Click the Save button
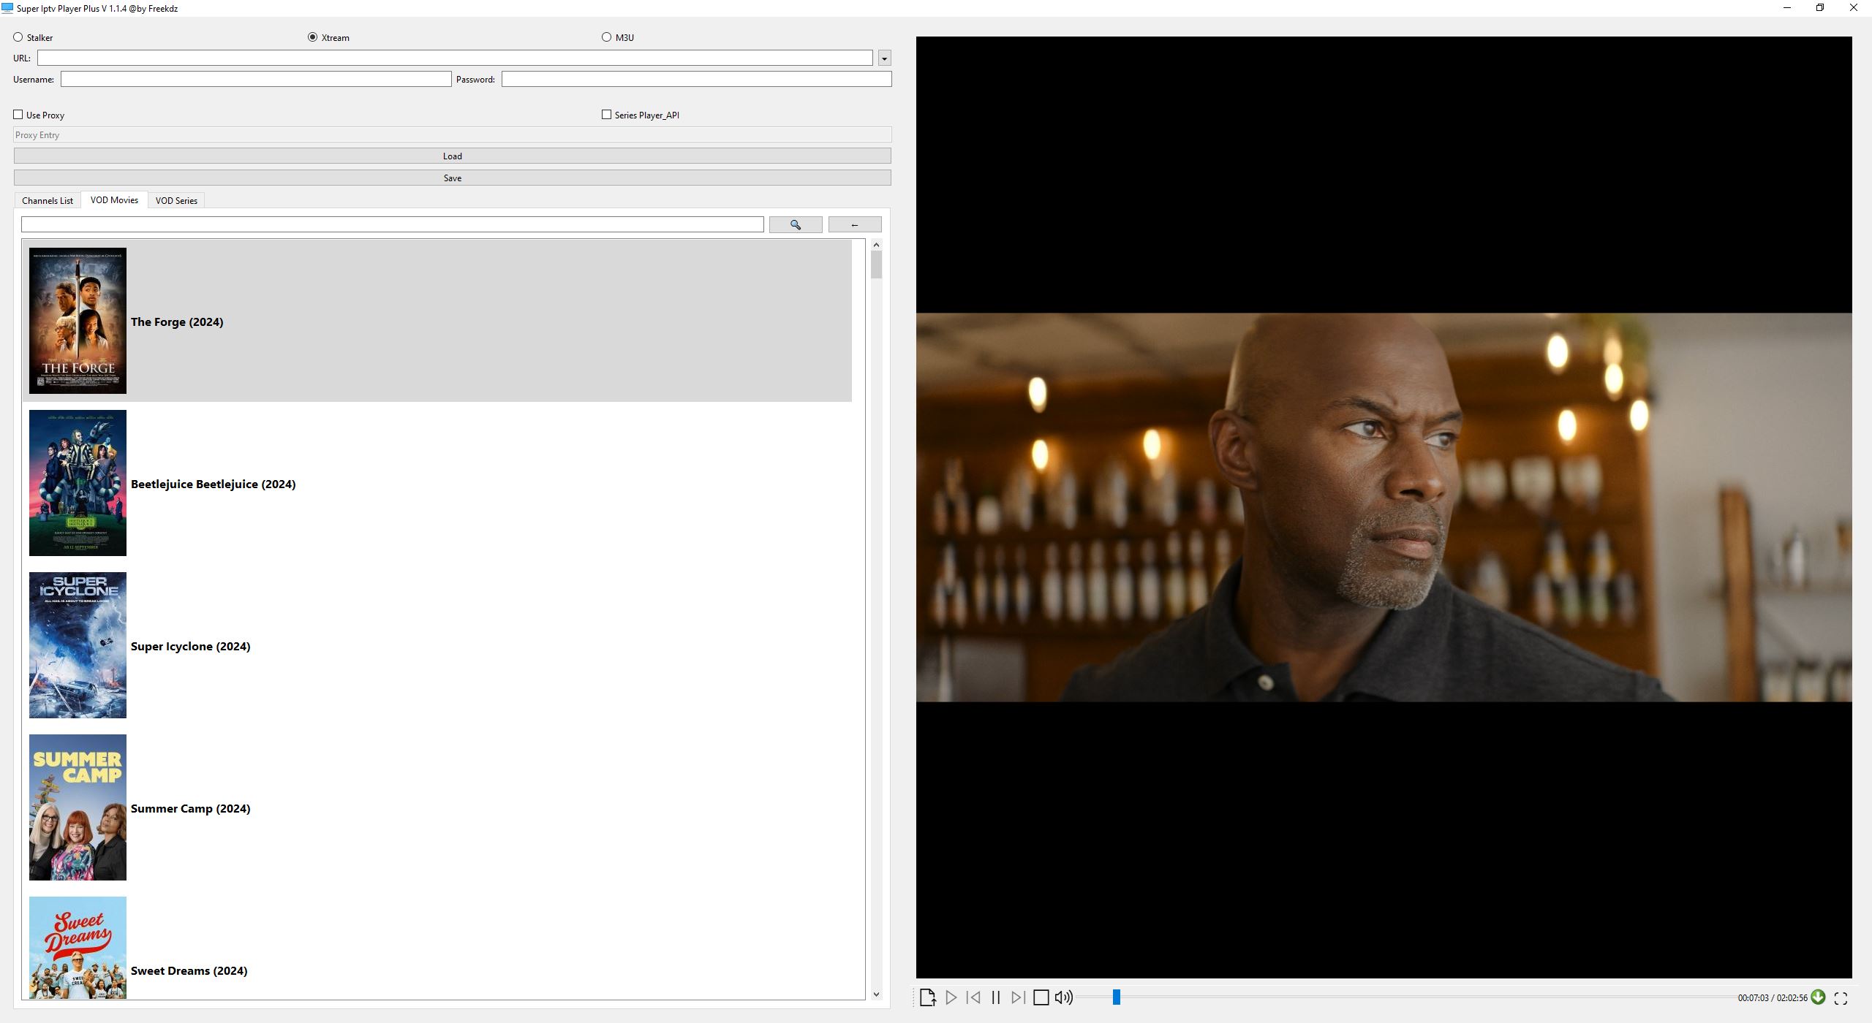This screenshot has height=1023, width=1872. click(x=451, y=176)
